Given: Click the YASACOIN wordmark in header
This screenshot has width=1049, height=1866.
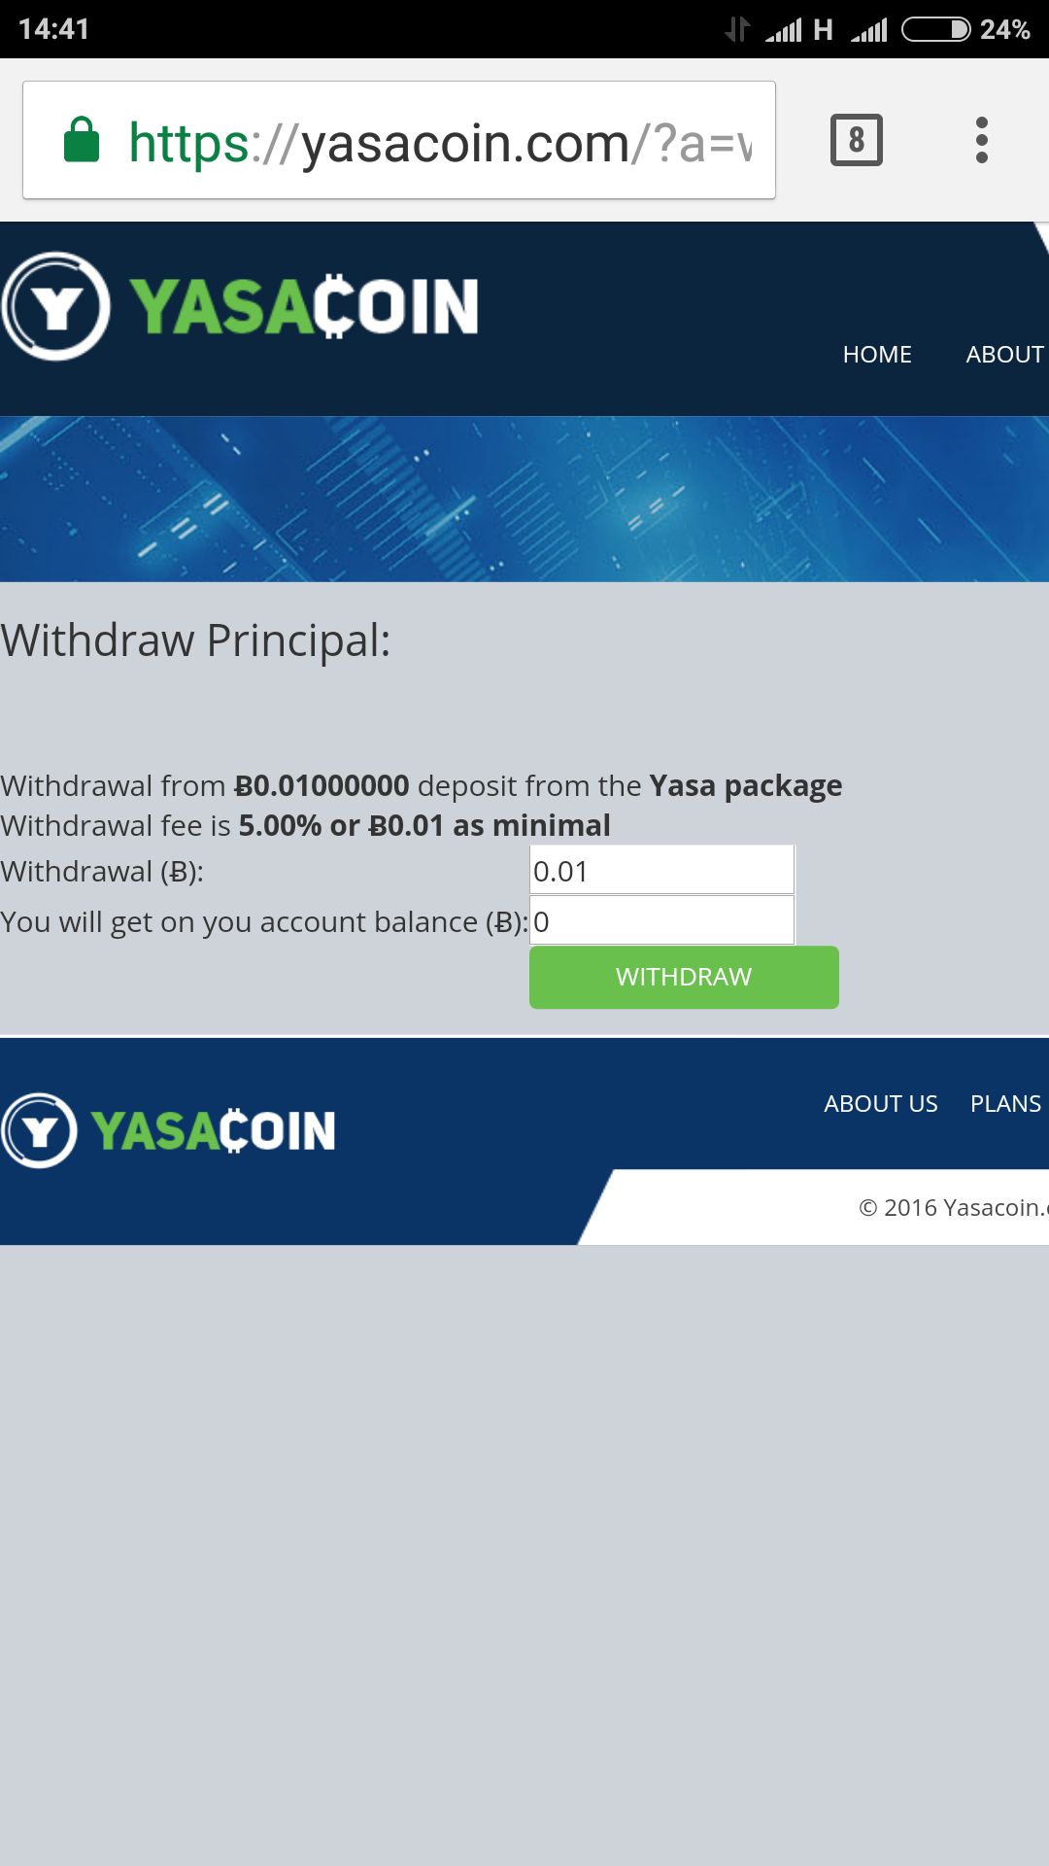Looking at the screenshot, I should 304,306.
